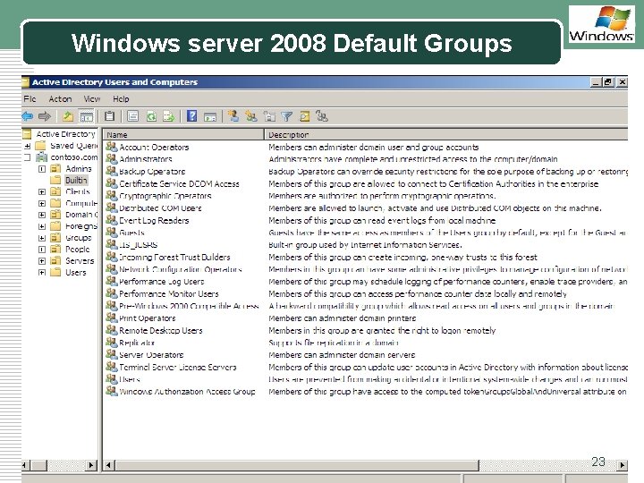
Task: Select Incoming Forest Trust Builders row
Action: click(366, 257)
